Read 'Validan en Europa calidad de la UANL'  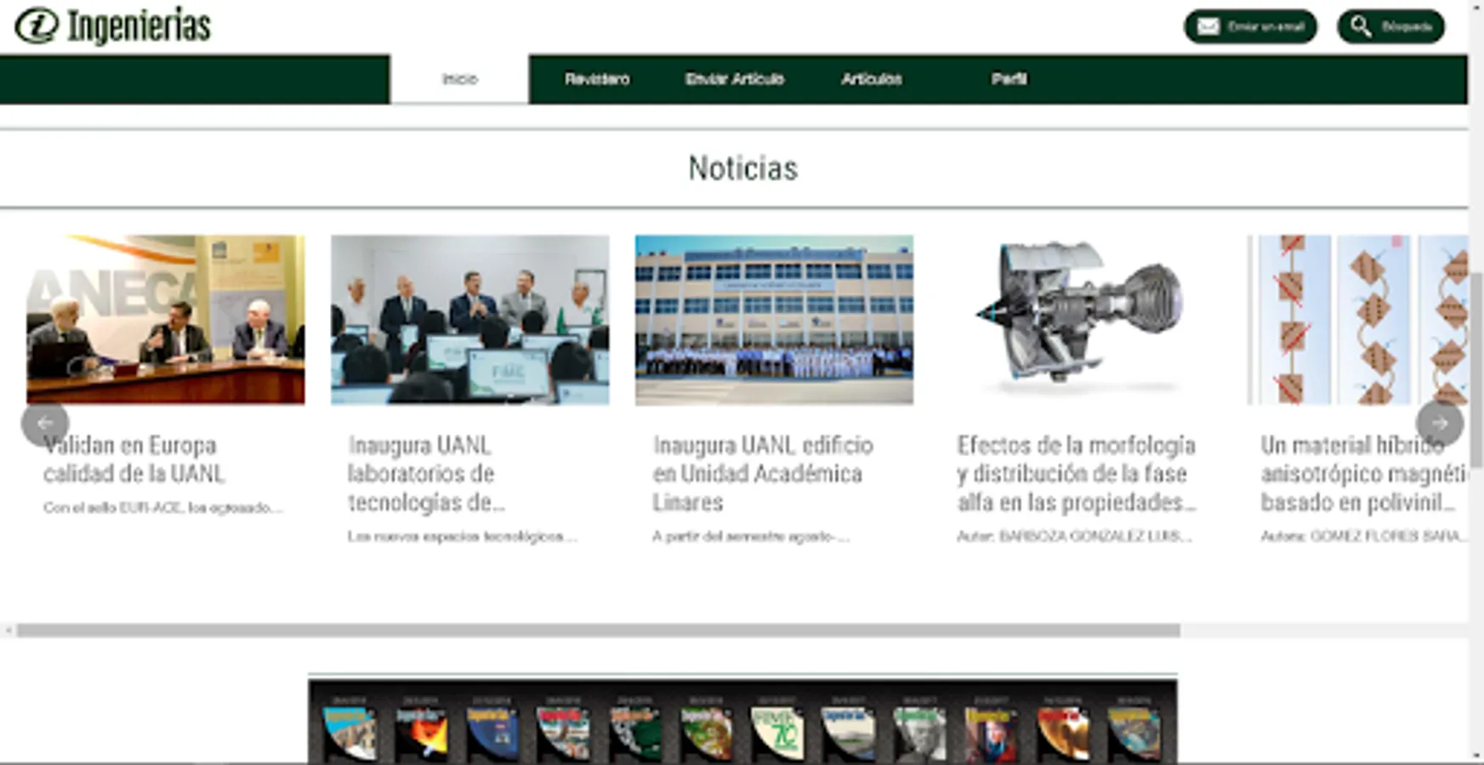(134, 459)
